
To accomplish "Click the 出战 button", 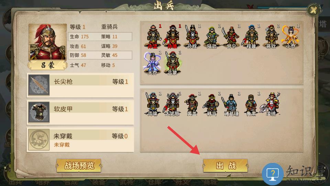I will [225, 166].
